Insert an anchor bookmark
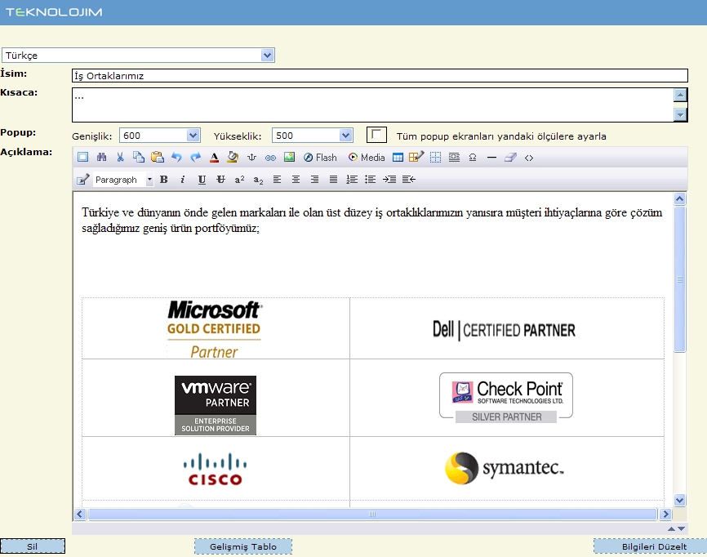The width and height of the screenshot is (707, 557). click(251, 158)
